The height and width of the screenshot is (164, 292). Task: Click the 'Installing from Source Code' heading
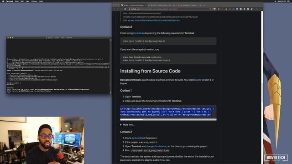click(x=150, y=71)
